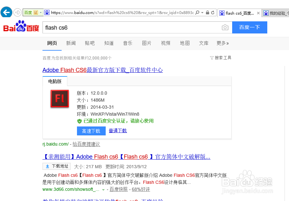Screen dimensions: 289x201
Task: Click the rj.baidu.com/ source URL
Action: click(56, 144)
